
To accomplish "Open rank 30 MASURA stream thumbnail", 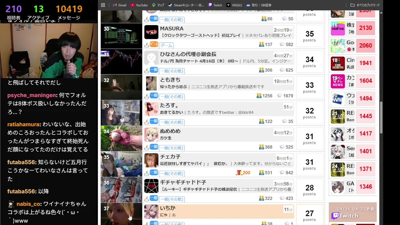I will 121,36.
